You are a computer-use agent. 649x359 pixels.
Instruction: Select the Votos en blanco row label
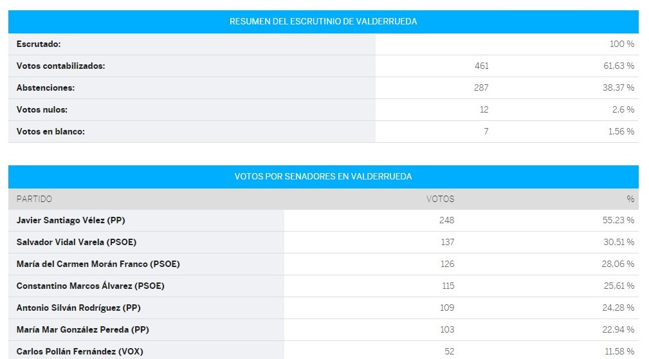coord(51,132)
